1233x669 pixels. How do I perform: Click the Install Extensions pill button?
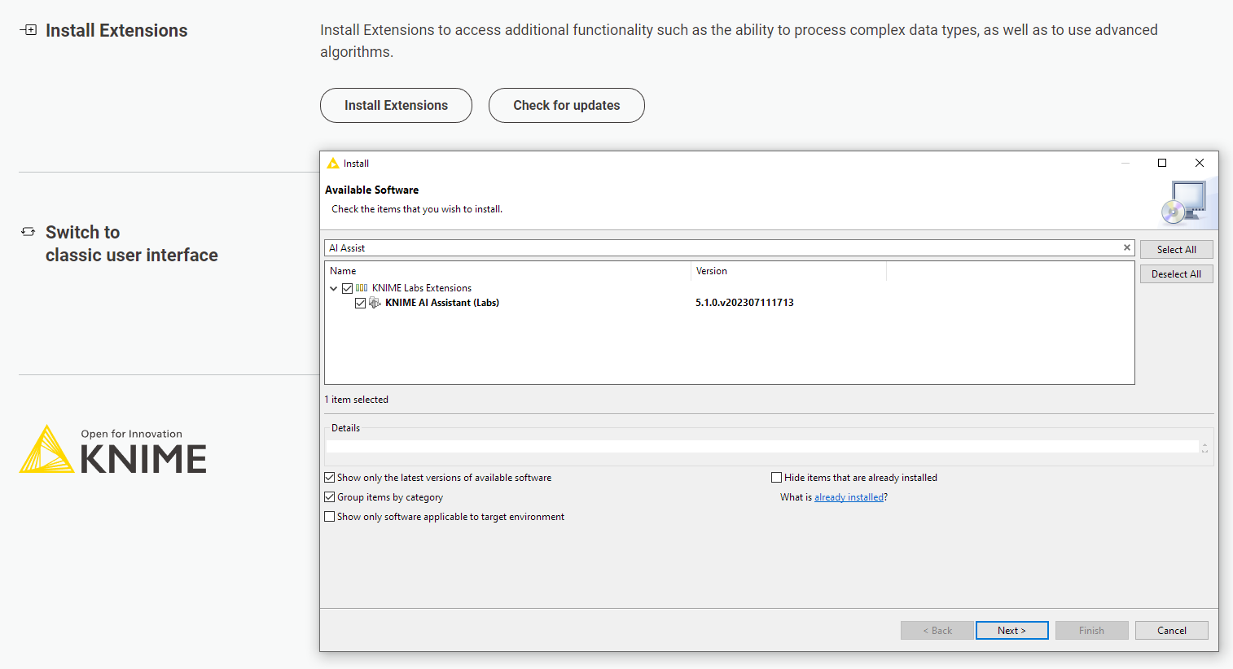click(x=396, y=106)
